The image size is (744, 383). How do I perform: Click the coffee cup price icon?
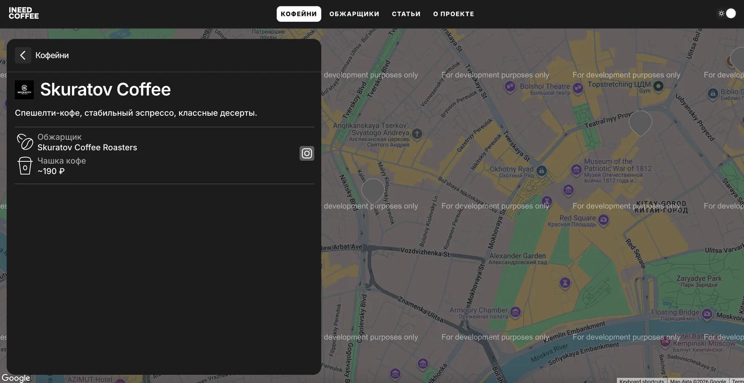tap(25, 165)
